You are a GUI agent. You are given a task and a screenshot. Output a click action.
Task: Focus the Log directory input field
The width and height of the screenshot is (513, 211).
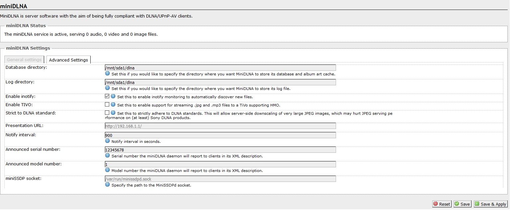pos(220,82)
